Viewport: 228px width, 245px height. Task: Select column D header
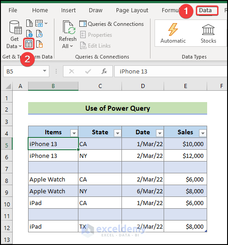click(143, 86)
